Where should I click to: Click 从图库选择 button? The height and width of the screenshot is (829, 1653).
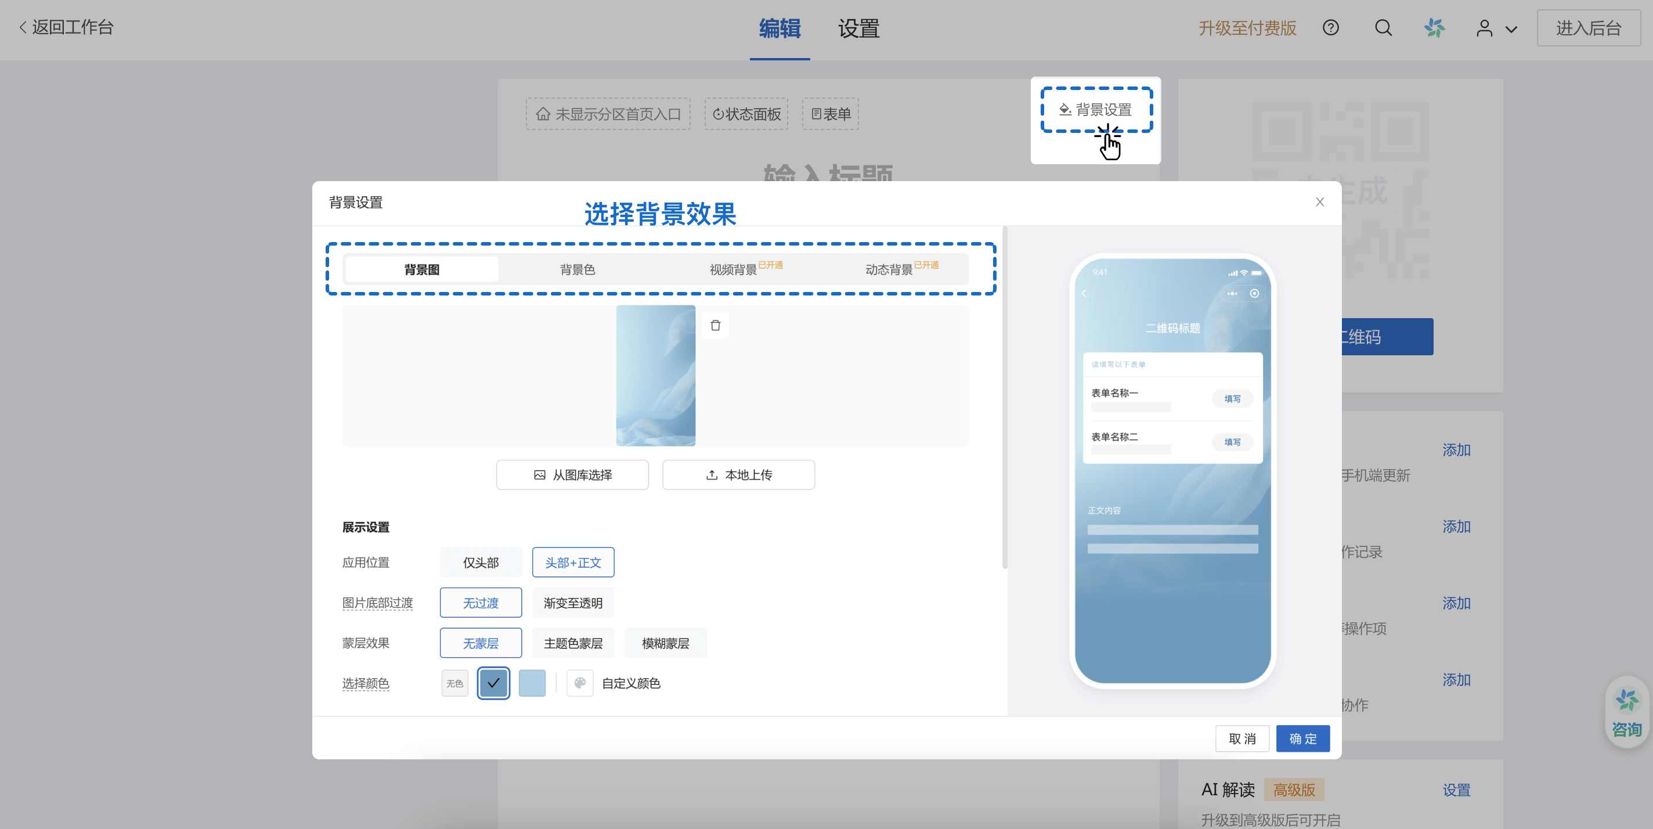pos(572,475)
